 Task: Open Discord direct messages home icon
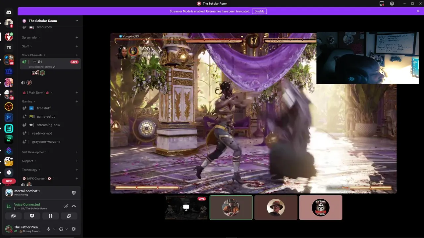click(9, 12)
